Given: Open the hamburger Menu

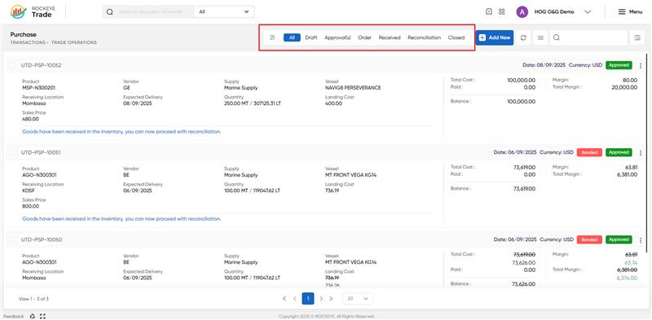Looking at the screenshot, I should pos(630,12).
